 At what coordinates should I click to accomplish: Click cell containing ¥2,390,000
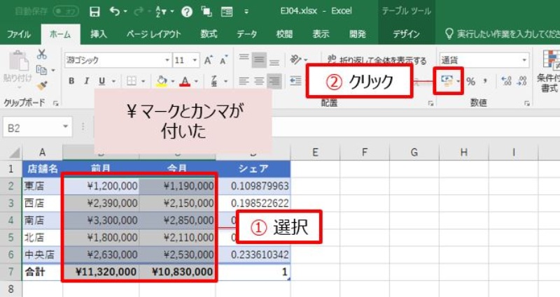point(101,203)
